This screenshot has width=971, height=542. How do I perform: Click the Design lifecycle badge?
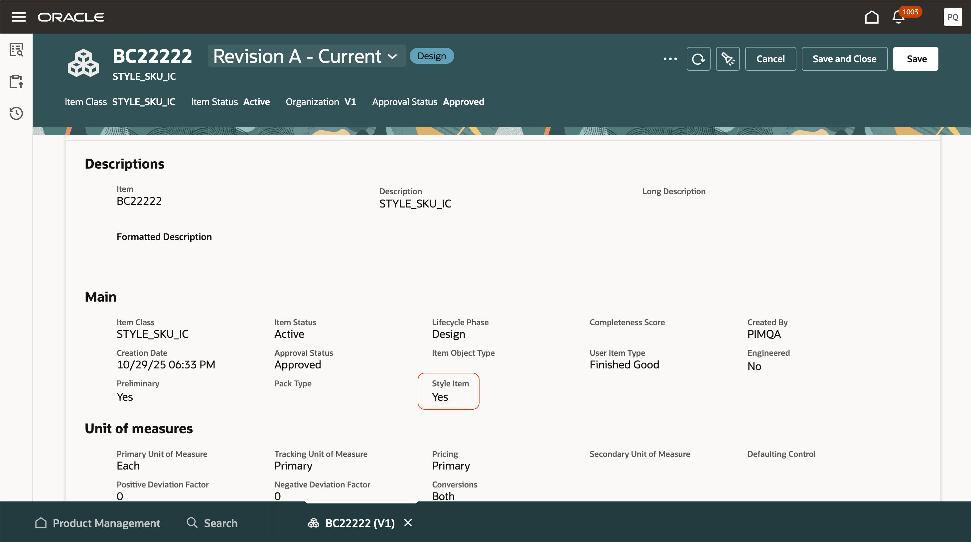click(431, 56)
